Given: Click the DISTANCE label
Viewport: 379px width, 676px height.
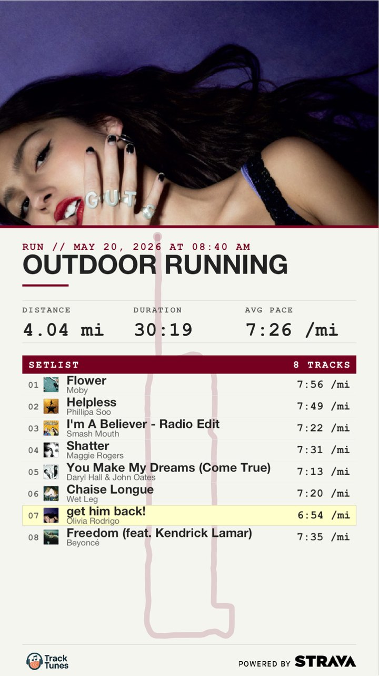Looking at the screenshot, I should click(46, 310).
